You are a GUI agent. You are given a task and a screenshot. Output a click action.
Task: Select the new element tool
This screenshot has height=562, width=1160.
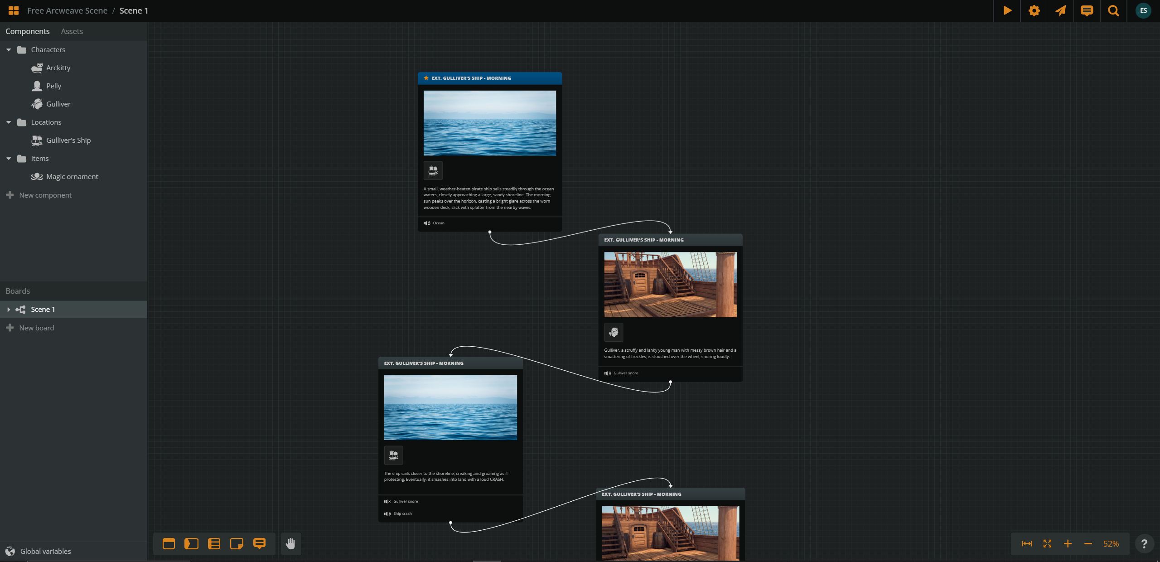click(x=169, y=543)
